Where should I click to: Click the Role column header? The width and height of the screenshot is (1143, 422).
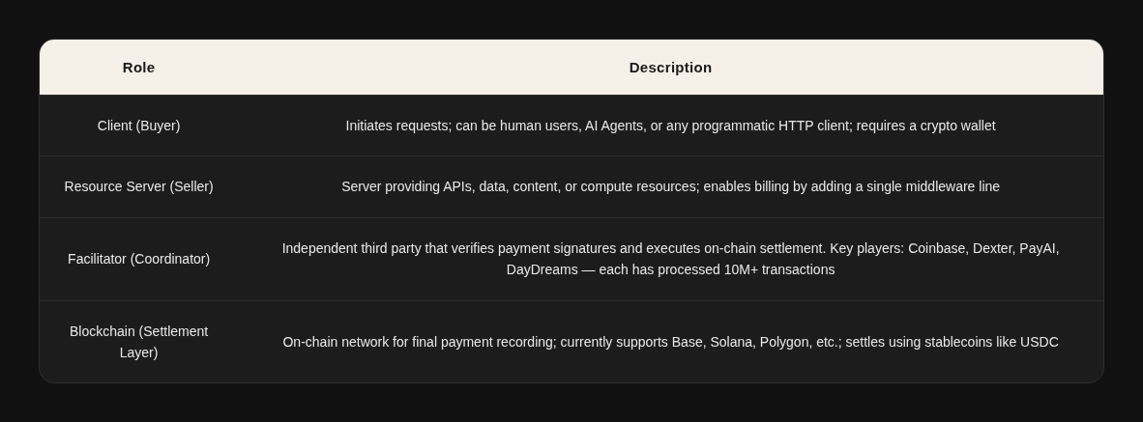pyautogui.click(x=138, y=68)
